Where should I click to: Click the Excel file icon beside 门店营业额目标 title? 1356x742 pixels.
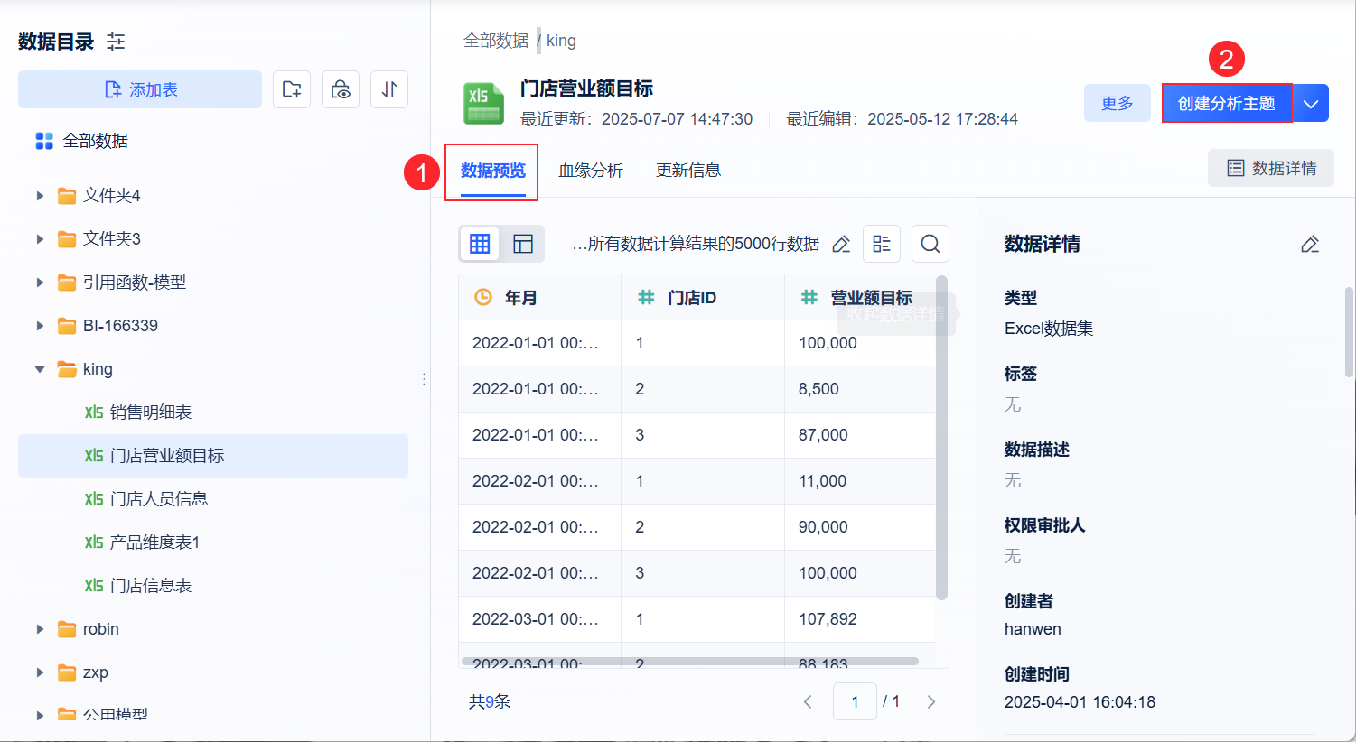tap(483, 103)
